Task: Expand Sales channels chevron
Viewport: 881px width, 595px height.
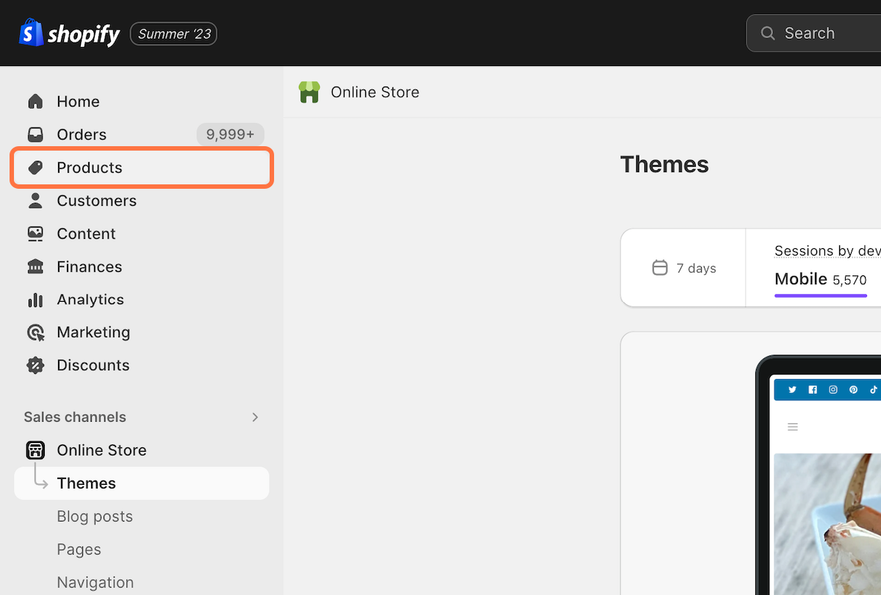Action: pyautogui.click(x=255, y=417)
